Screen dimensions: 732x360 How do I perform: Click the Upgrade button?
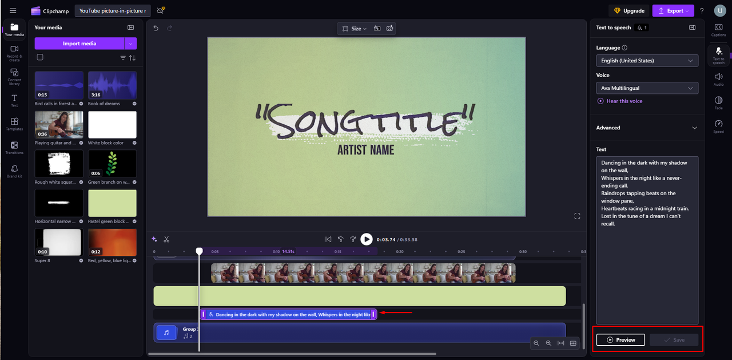(x=629, y=10)
